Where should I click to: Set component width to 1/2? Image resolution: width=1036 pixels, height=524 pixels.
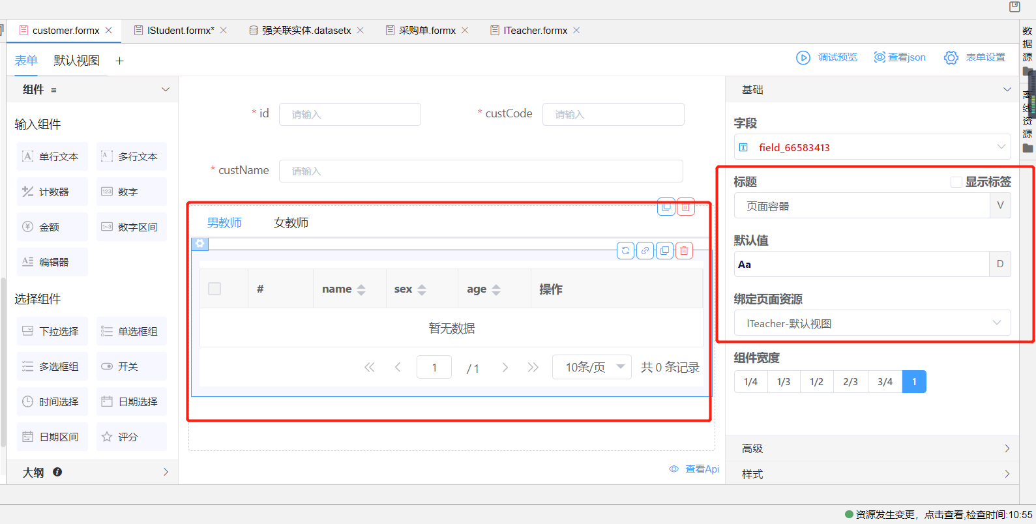(x=816, y=382)
